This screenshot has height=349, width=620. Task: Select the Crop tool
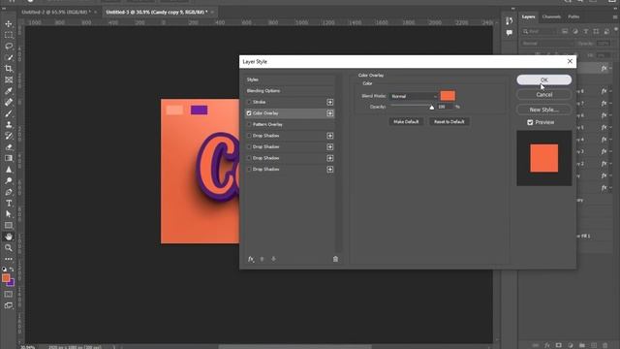tap(9, 69)
